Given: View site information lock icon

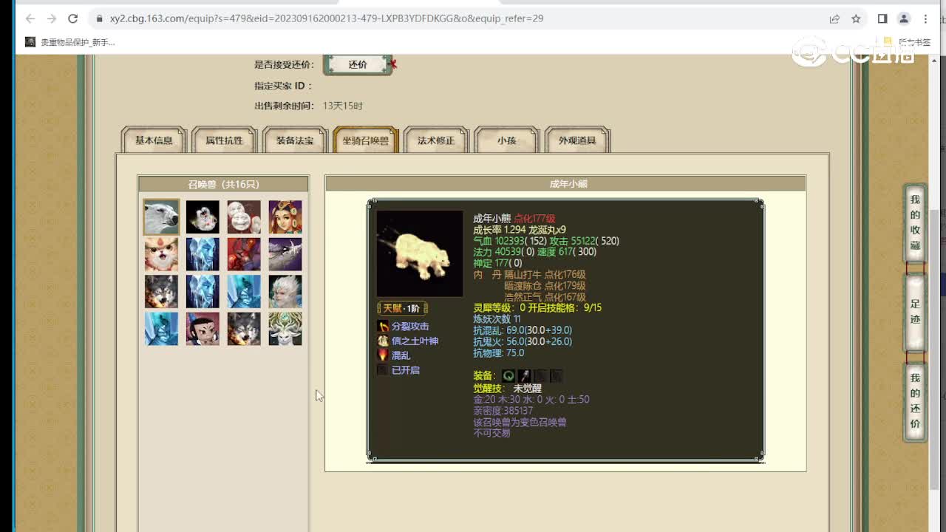Looking at the screenshot, I should tap(99, 18).
